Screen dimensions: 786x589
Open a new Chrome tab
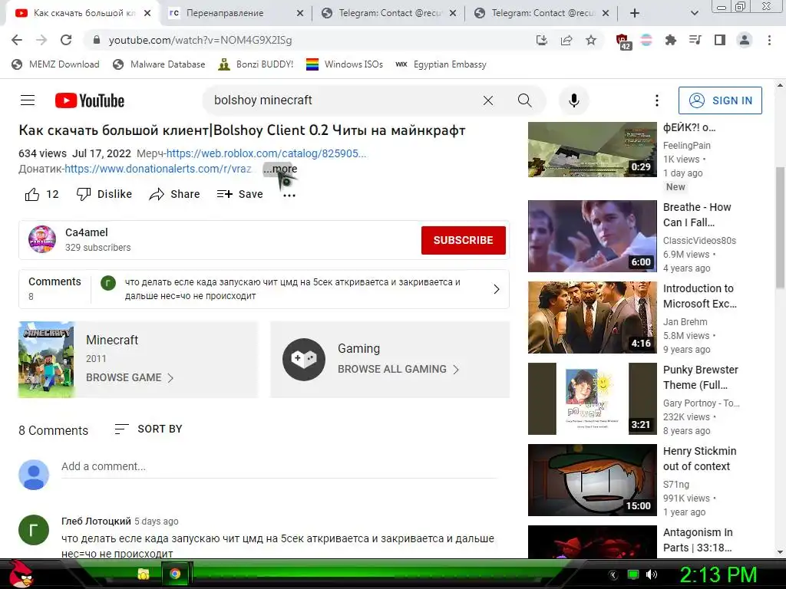point(635,13)
